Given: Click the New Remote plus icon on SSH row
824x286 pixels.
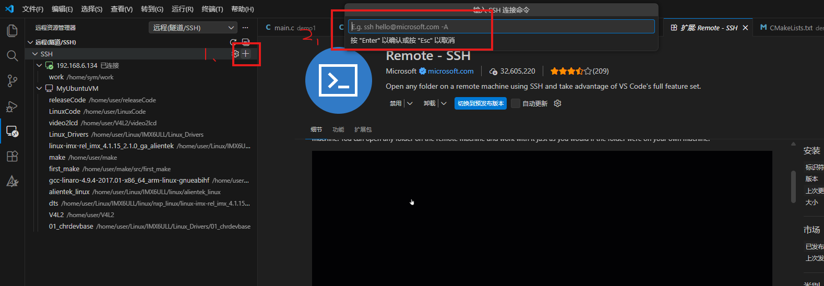Looking at the screenshot, I should (246, 53).
